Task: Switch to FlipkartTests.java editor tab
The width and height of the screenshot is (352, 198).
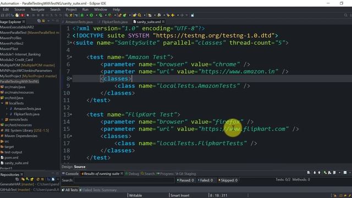Action: [x=114, y=22]
